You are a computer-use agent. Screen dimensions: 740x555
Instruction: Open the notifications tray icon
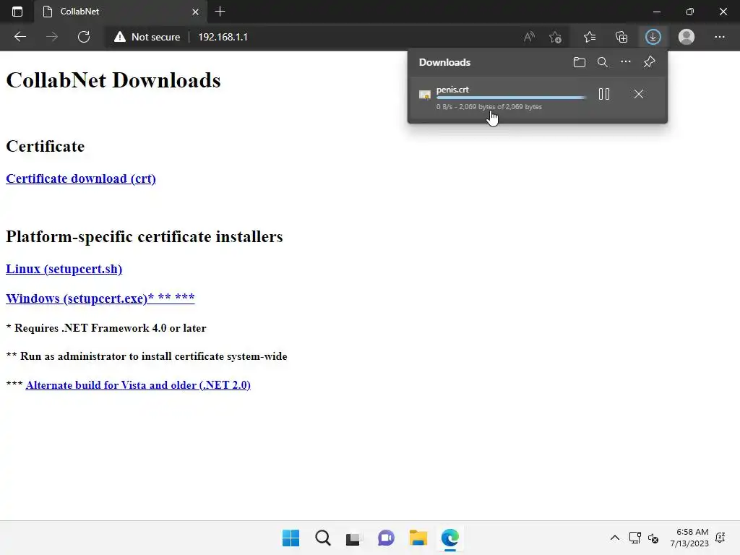click(720, 538)
